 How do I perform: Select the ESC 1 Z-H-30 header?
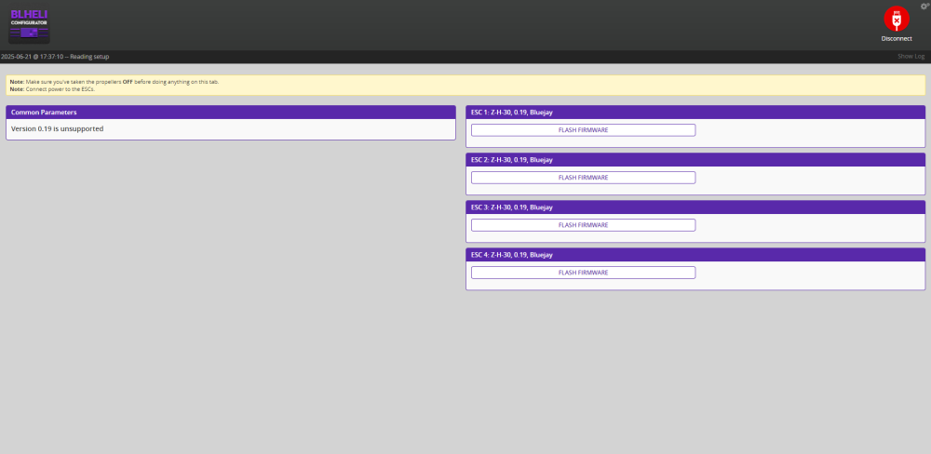coord(511,113)
